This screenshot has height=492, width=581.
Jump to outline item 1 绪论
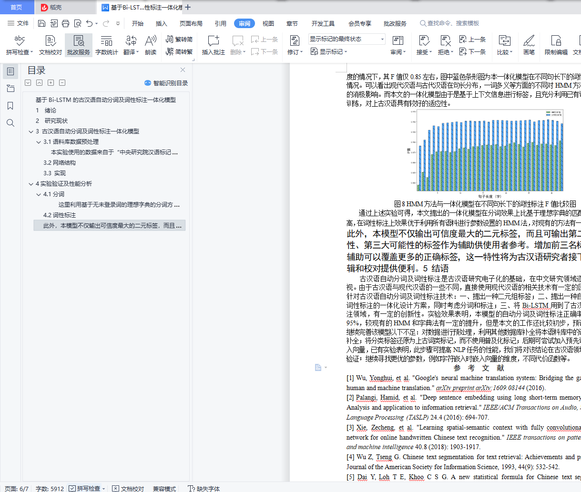[45, 110]
